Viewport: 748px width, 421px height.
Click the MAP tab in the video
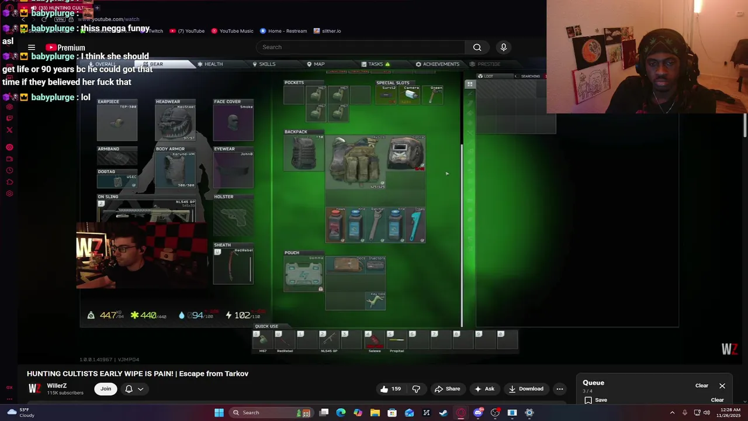[316, 64]
